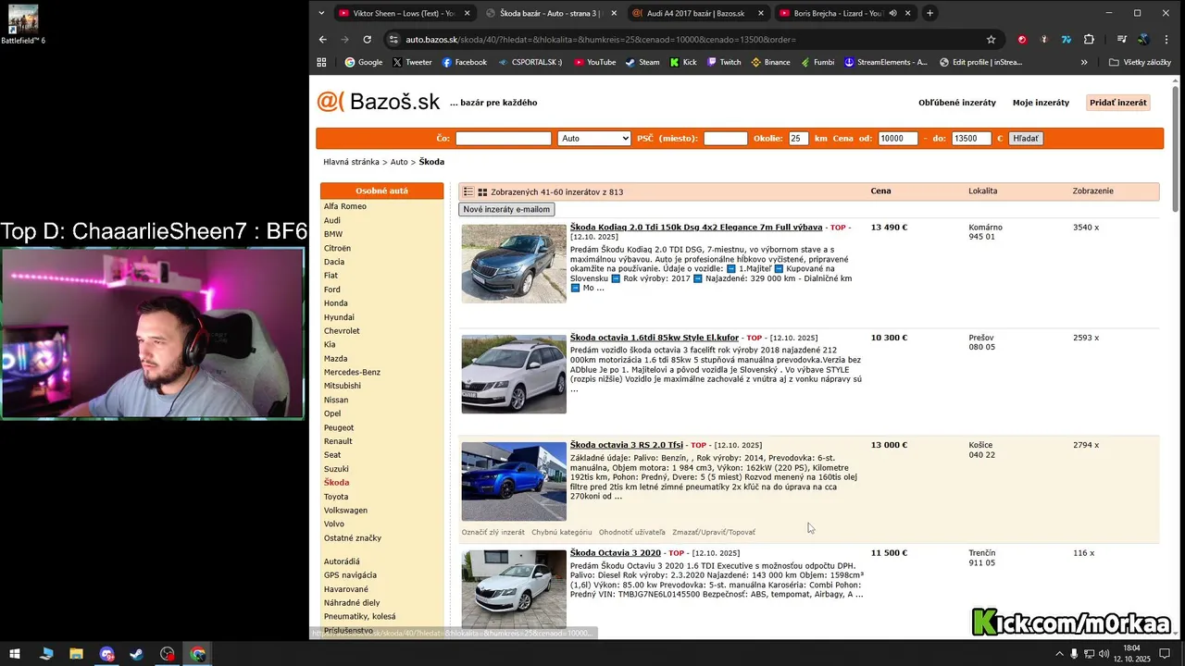Switch to list view icon
Image resolution: width=1185 pixels, height=666 pixels.
pyautogui.click(x=468, y=191)
